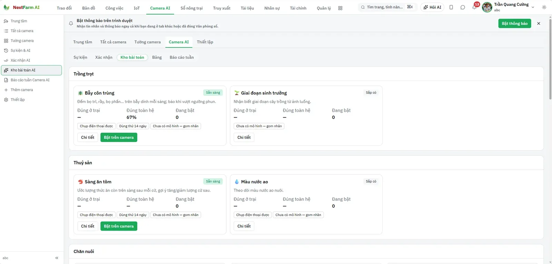The width and height of the screenshot is (552, 264).
Task: Open Chi tiết for Bẫy côn trùng
Action: coord(88,138)
